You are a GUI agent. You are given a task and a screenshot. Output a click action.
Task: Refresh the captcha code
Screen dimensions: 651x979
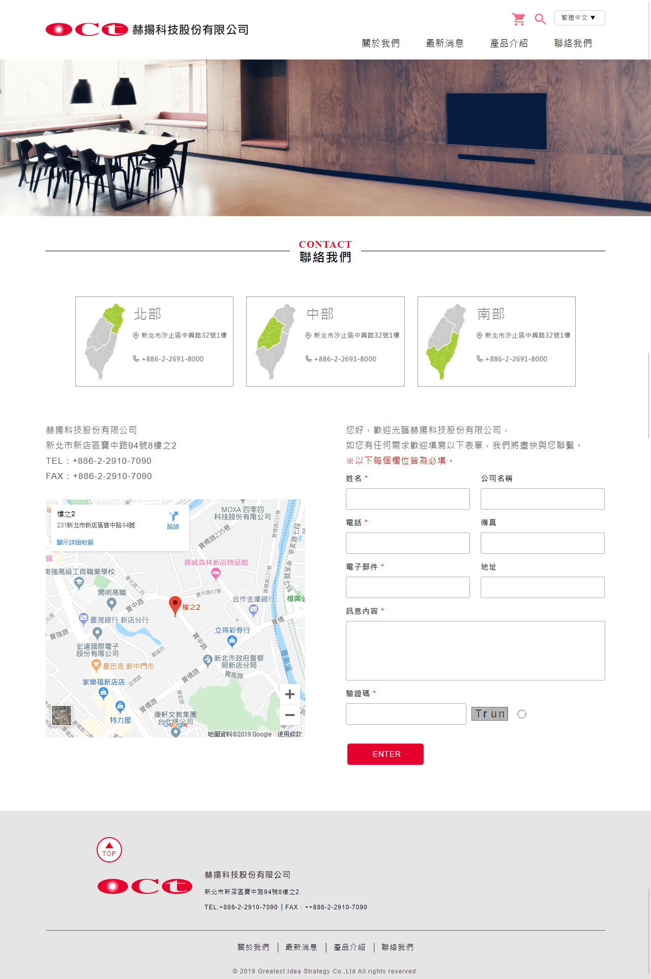click(x=522, y=714)
